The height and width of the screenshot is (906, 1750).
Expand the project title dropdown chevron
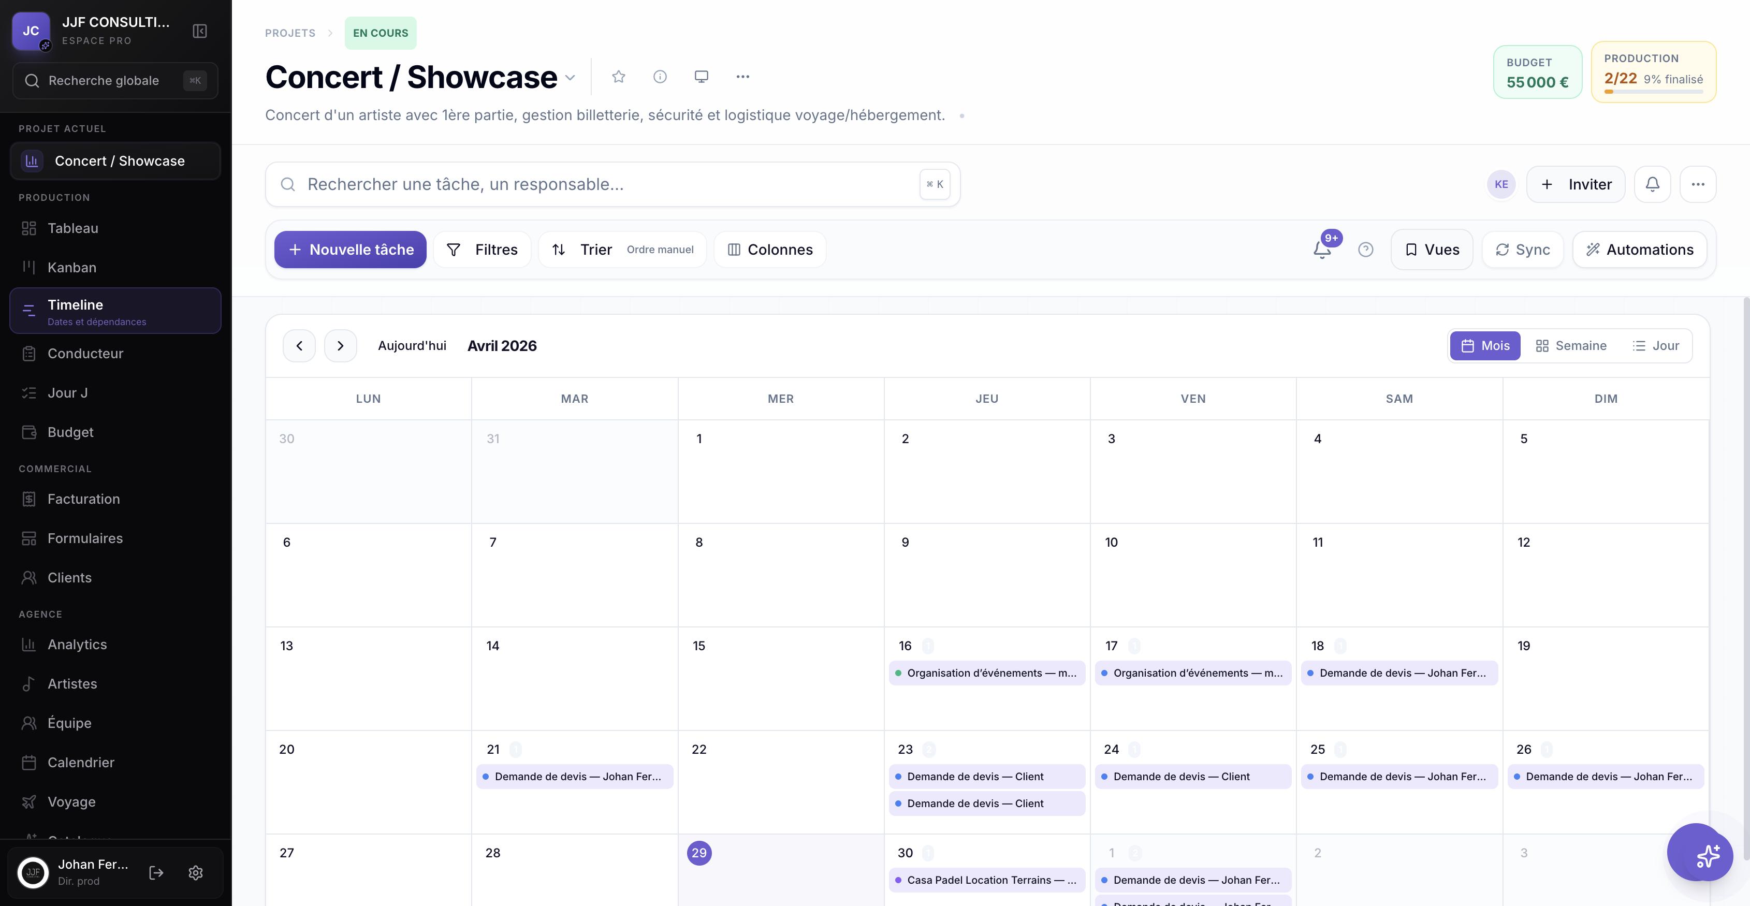pyautogui.click(x=571, y=78)
